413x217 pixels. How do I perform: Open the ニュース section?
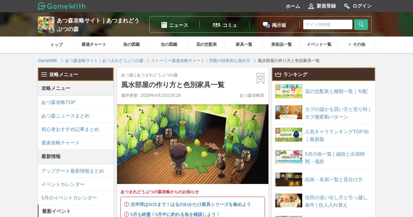(175, 25)
